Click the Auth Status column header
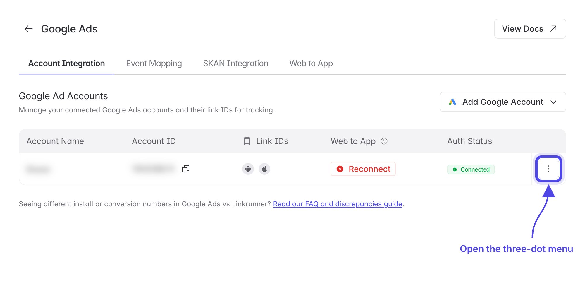The height and width of the screenshot is (281, 585). 469,141
